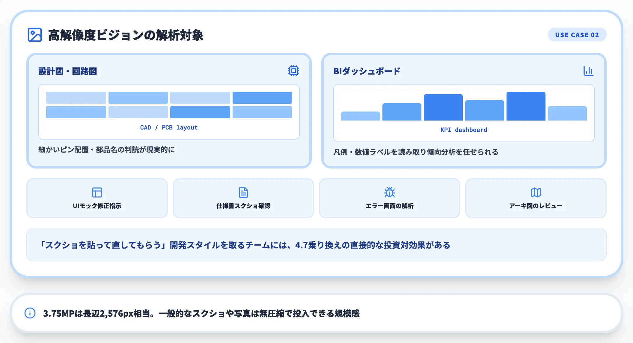Click the アーキ図のレビュー card
The height and width of the screenshot is (343, 633).
[536, 198]
